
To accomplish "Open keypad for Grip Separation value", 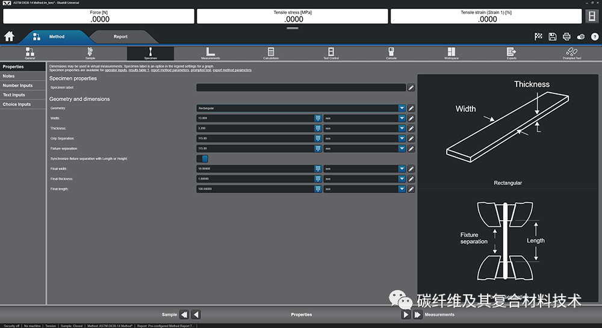I will click(318, 138).
